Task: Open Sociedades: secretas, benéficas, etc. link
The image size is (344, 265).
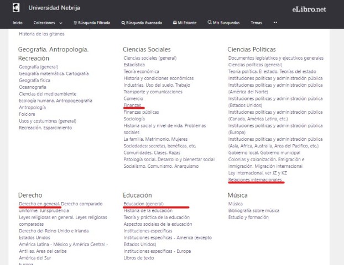Action: pyautogui.click(x=160, y=146)
